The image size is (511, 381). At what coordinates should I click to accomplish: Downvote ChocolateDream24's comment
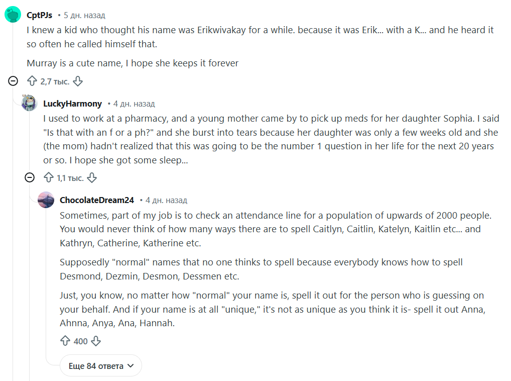96,341
